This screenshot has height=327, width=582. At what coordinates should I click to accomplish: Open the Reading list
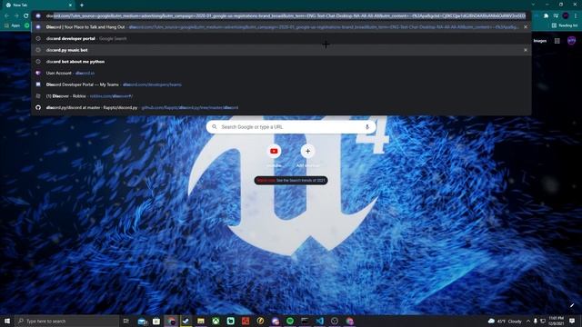point(565,25)
